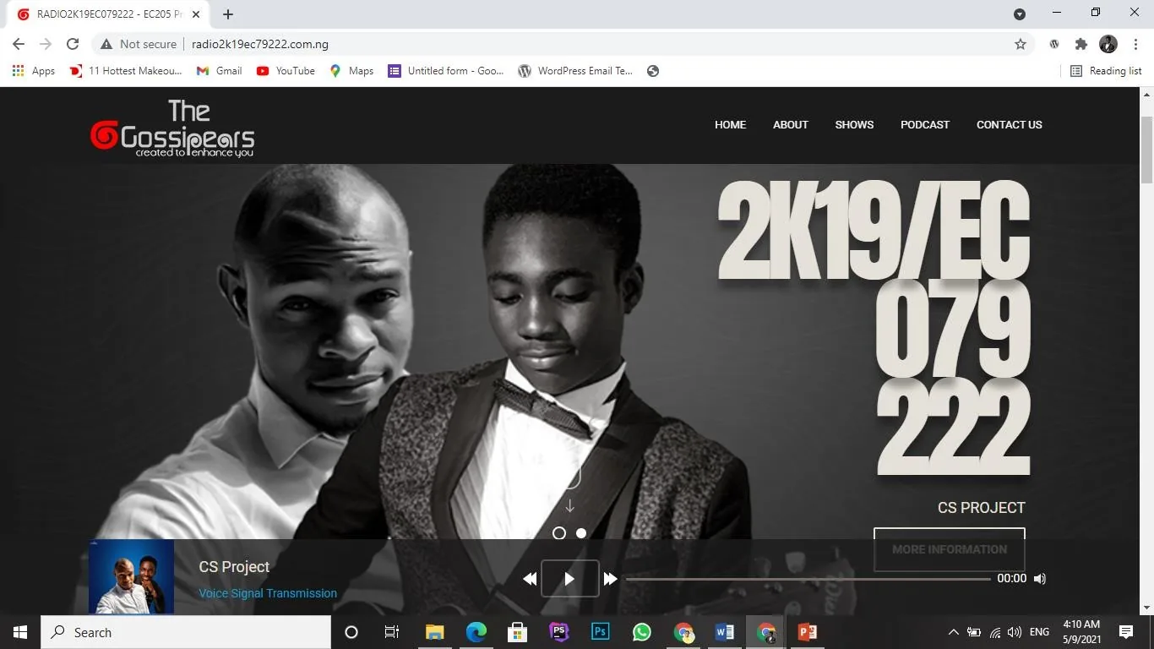Open the CS Project album thumbnail

click(131, 576)
